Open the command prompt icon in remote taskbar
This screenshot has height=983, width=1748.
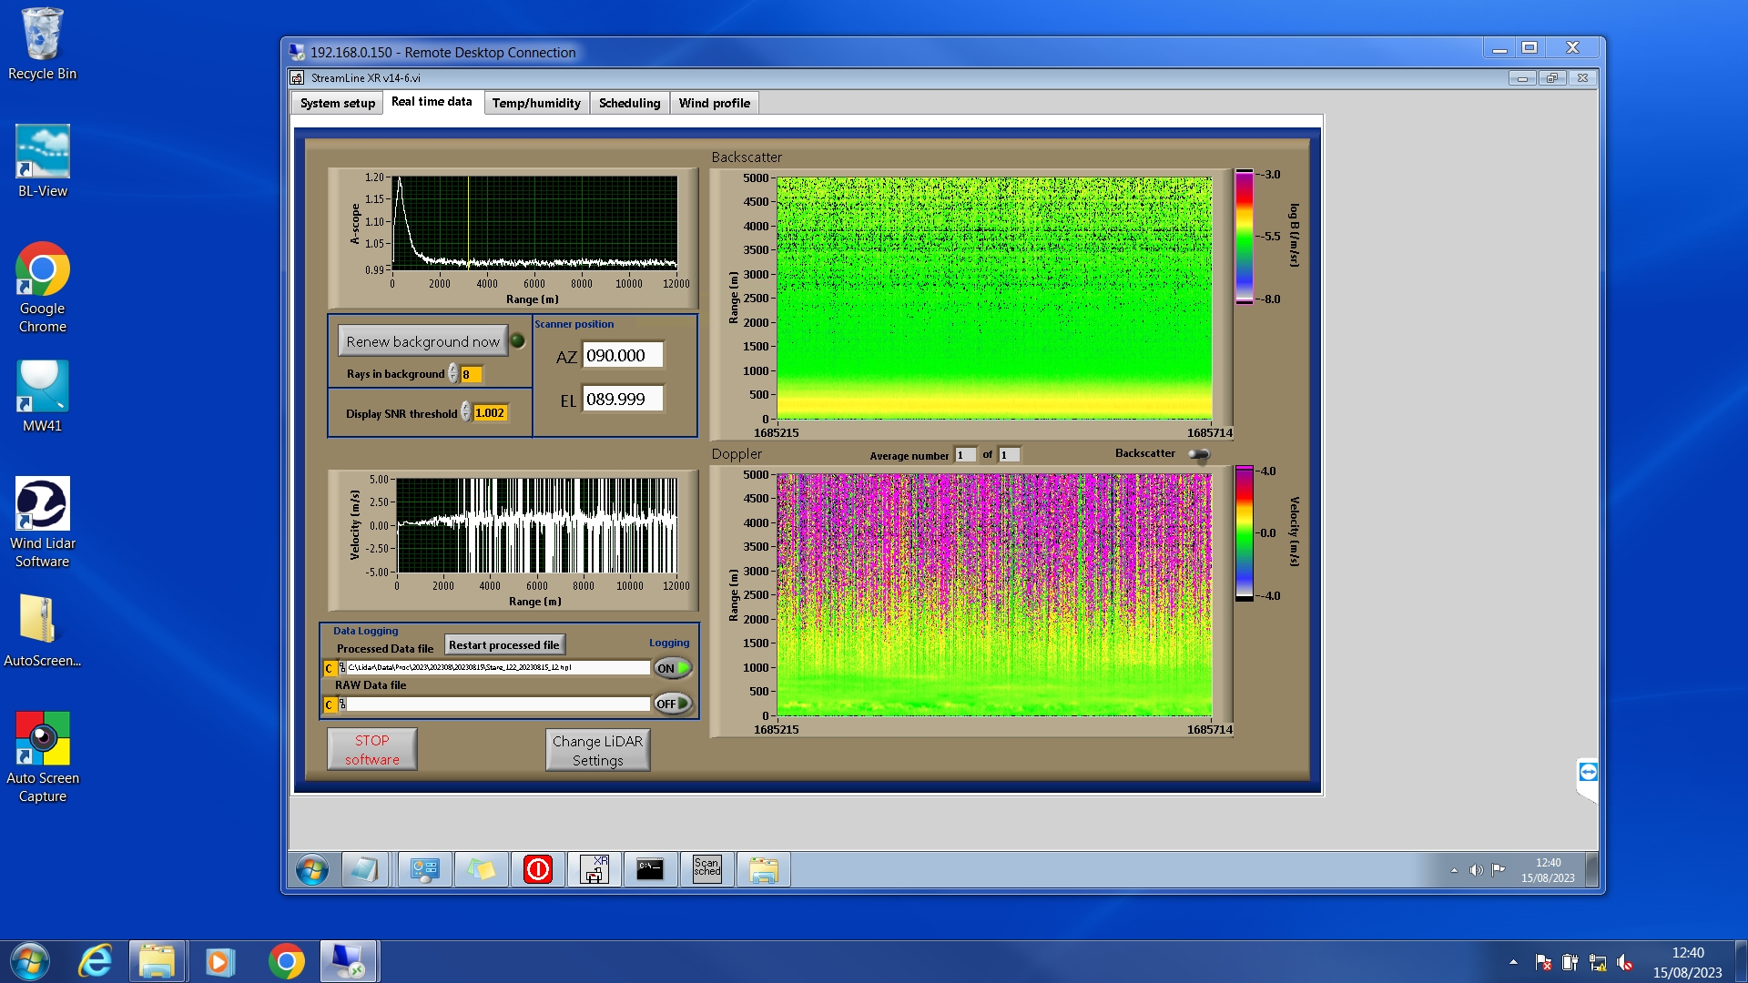(x=650, y=869)
